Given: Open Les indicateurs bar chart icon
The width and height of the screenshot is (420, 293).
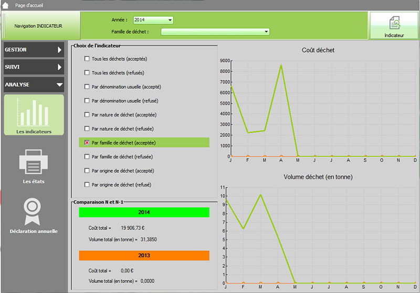Looking at the screenshot, I should coord(34,112).
